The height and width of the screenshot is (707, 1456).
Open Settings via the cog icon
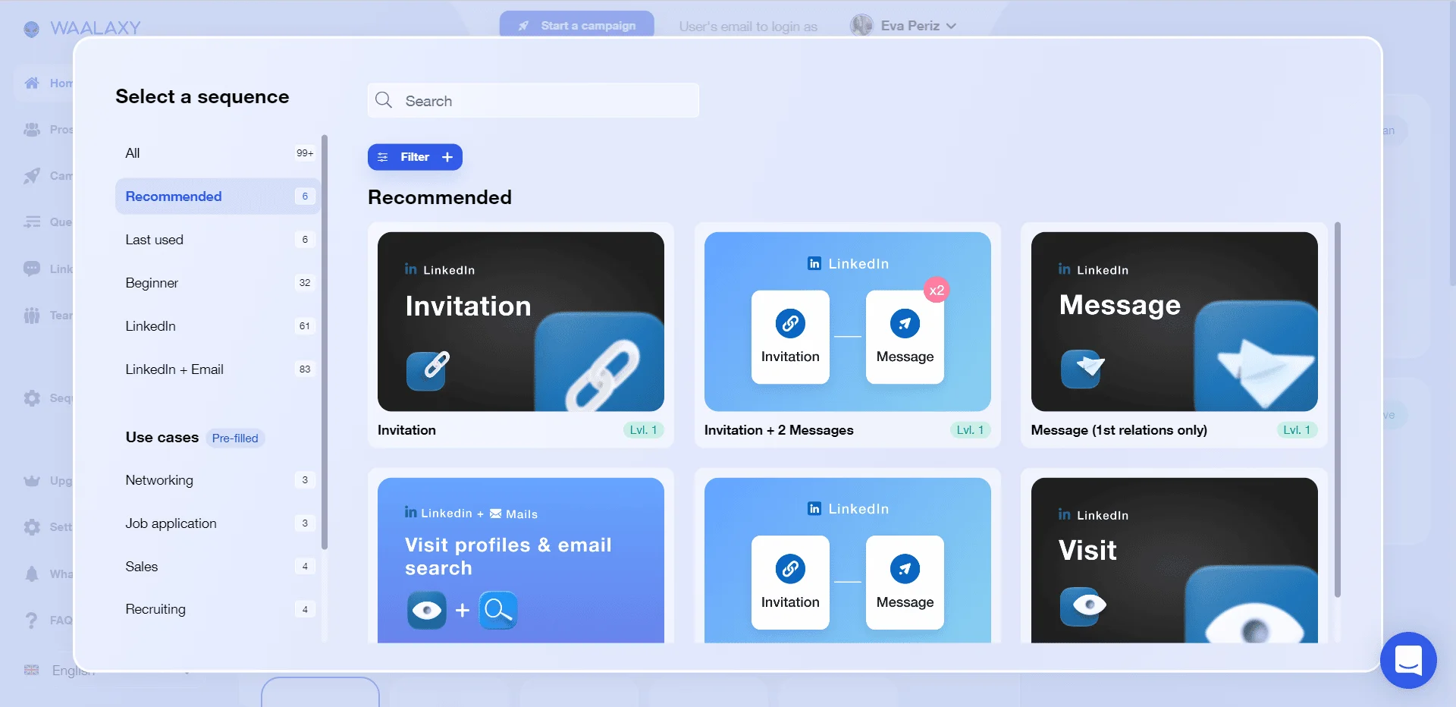click(32, 526)
